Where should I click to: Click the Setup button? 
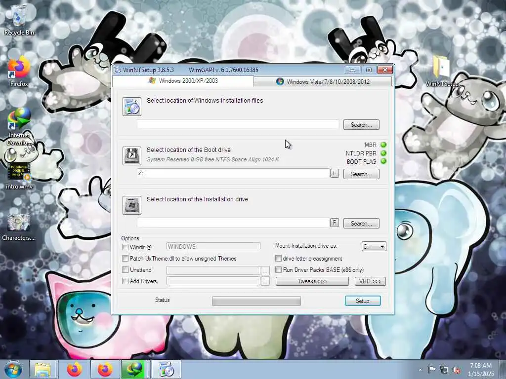pyautogui.click(x=363, y=301)
